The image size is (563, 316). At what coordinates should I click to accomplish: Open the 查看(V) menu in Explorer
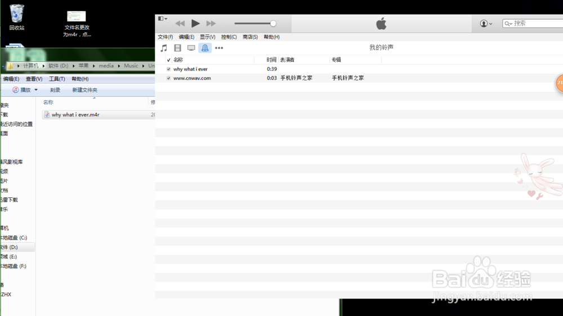[34, 79]
